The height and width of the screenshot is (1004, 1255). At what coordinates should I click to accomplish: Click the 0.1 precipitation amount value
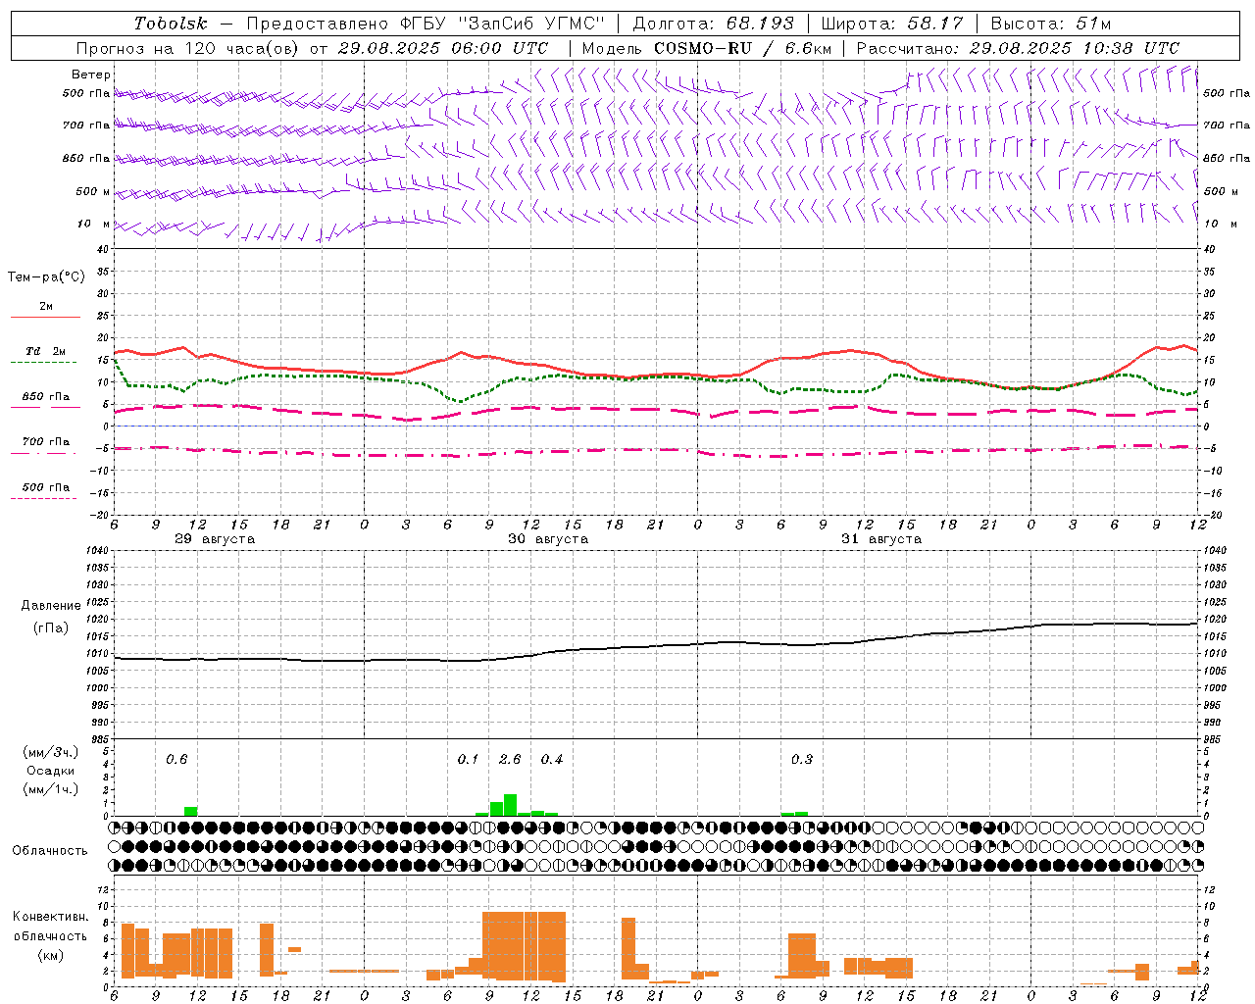[x=469, y=759]
